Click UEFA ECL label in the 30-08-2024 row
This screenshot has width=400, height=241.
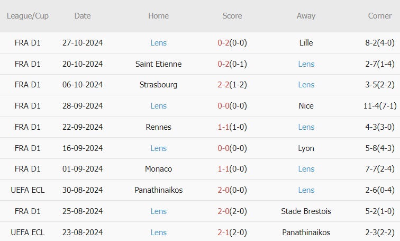(28, 190)
